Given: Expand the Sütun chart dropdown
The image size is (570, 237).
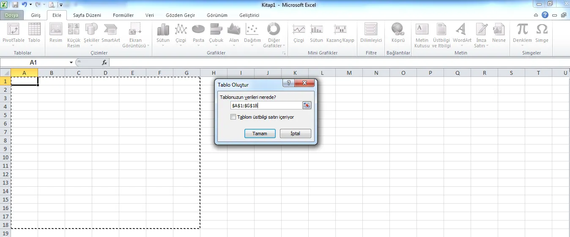Looking at the screenshot, I should pyautogui.click(x=163, y=45).
